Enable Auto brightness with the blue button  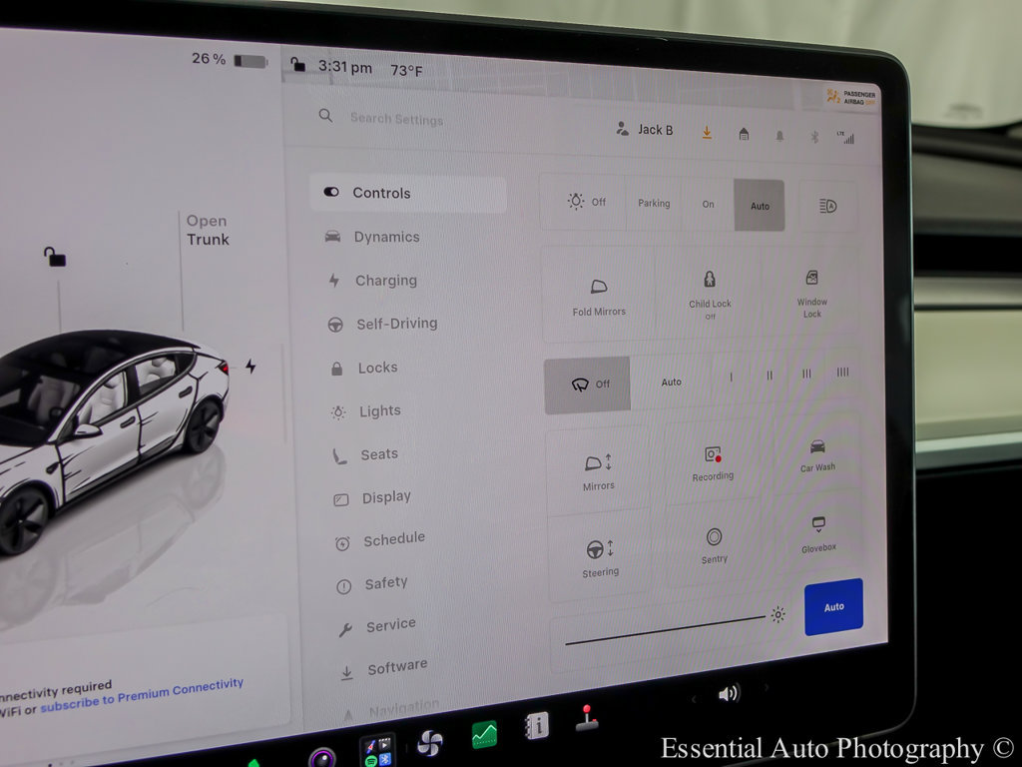[833, 607]
